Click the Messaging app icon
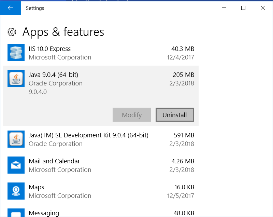Image resolution: width=273 pixels, height=217 pixels. (16, 213)
